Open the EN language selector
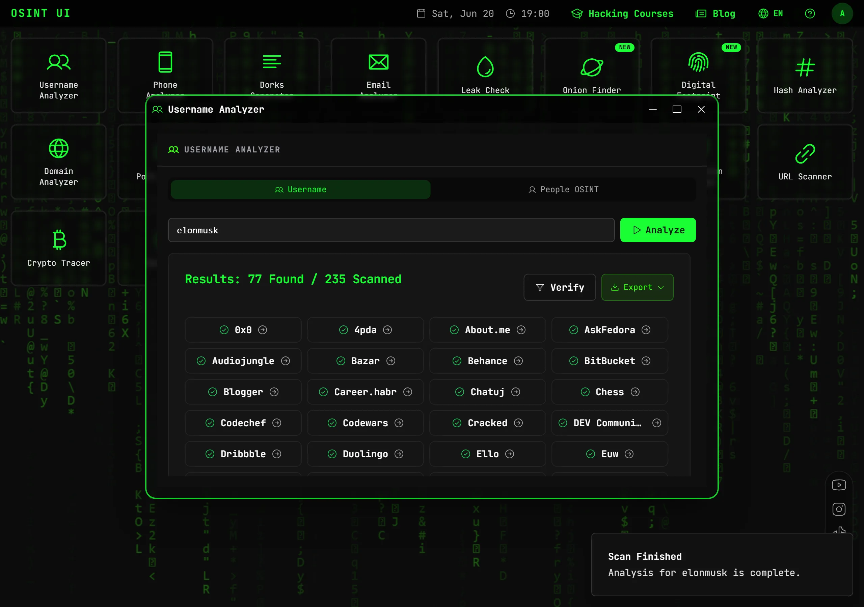The width and height of the screenshot is (864, 607). tap(770, 13)
